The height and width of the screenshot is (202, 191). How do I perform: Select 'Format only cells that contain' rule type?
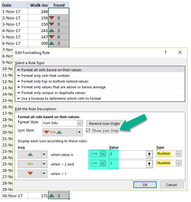tap(46, 76)
